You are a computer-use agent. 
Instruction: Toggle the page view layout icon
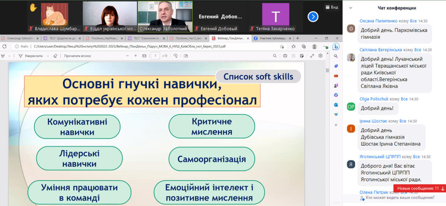click(185, 56)
